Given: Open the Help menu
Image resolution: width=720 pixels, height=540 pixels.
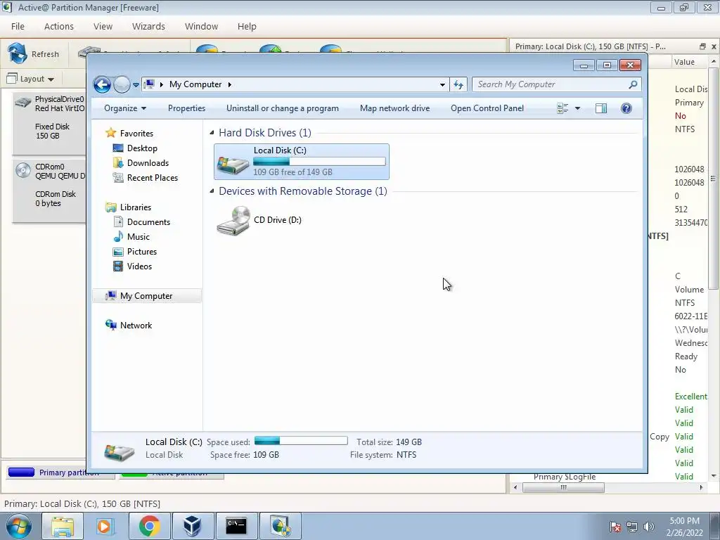Looking at the screenshot, I should pyautogui.click(x=247, y=26).
